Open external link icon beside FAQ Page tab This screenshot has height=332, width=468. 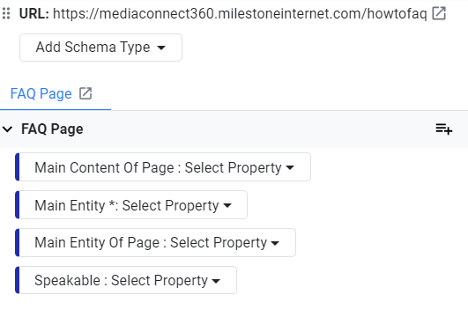click(x=85, y=93)
